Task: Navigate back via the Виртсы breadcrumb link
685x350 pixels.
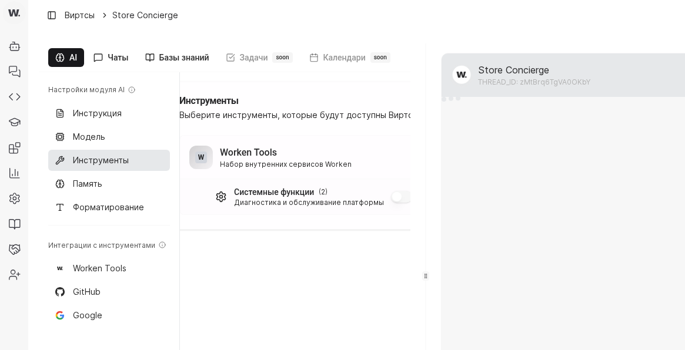Action: pyautogui.click(x=79, y=15)
